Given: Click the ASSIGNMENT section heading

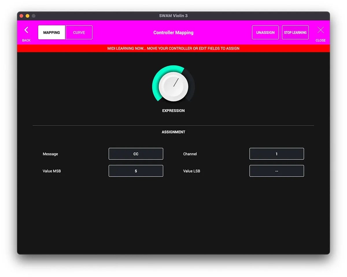Looking at the screenshot, I should tap(173, 132).
